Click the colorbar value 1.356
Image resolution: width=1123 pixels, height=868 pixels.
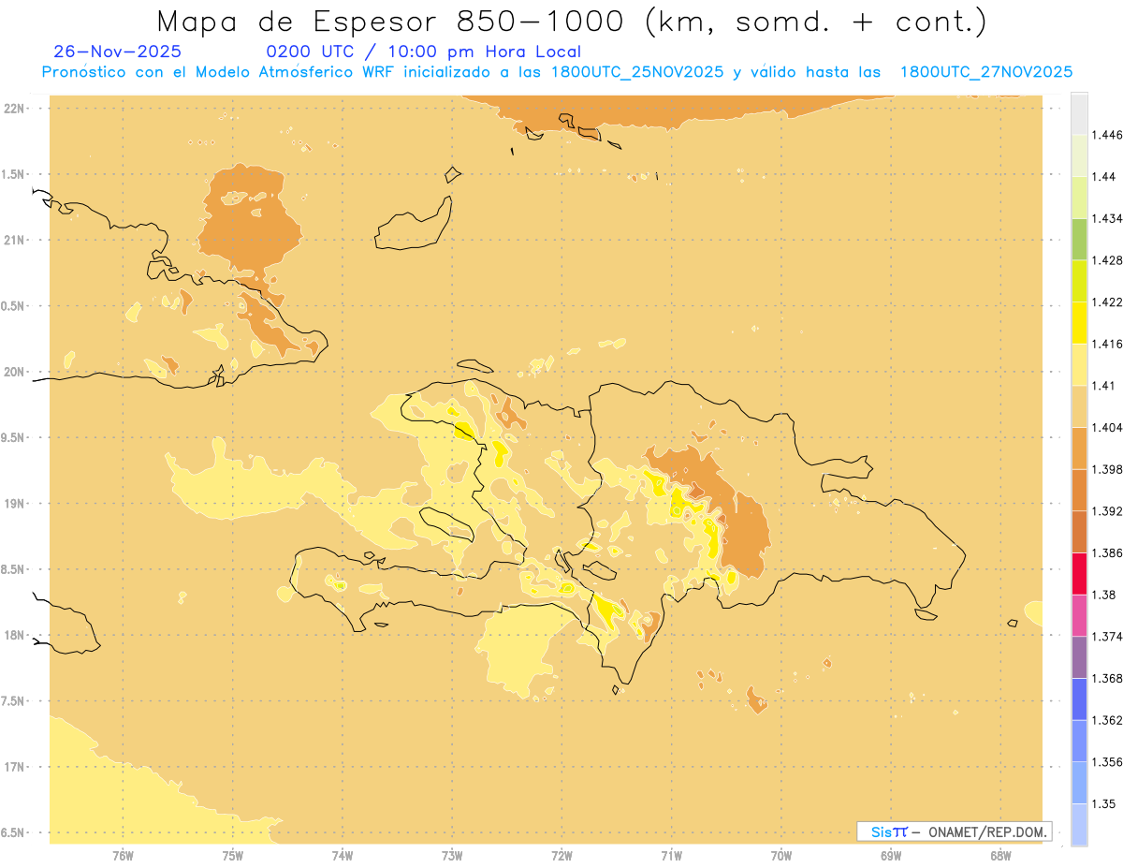pos(1107,762)
